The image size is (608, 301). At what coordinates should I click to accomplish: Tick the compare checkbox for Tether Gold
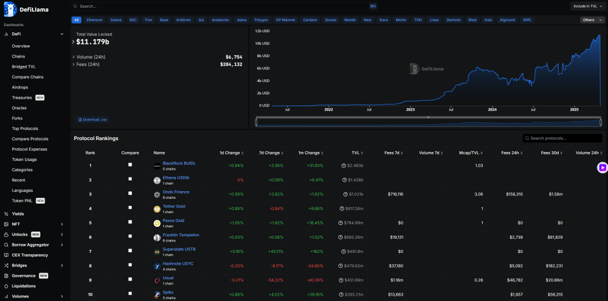(x=130, y=208)
